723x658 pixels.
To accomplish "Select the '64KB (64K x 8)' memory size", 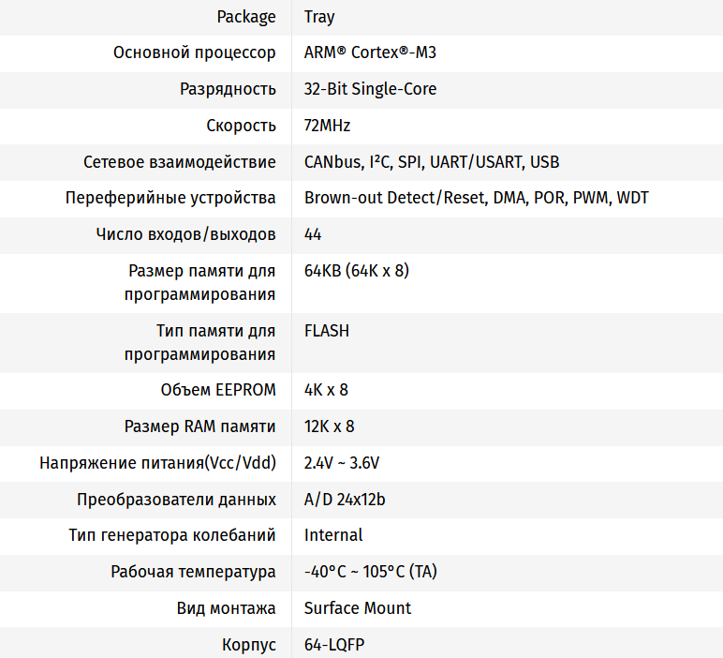I will 357,271.
